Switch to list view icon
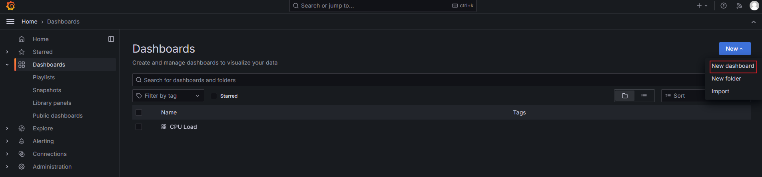This screenshot has height=177, width=762. [x=644, y=96]
